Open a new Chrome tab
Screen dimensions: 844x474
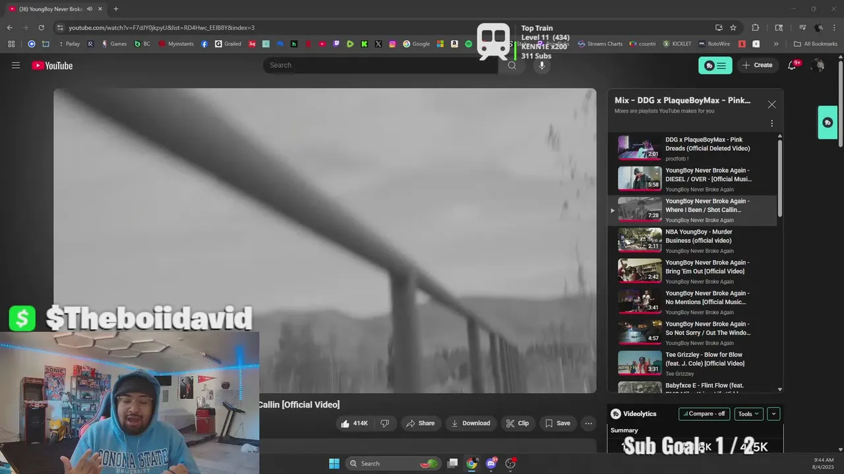(116, 9)
